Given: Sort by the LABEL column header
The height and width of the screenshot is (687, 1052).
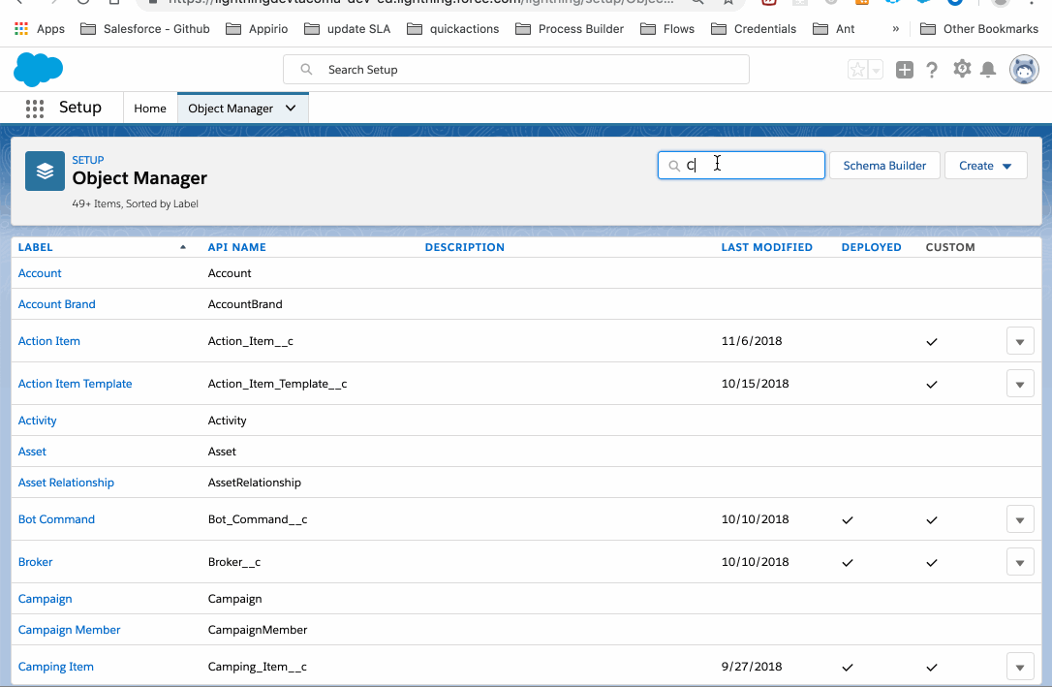Looking at the screenshot, I should coord(36,247).
